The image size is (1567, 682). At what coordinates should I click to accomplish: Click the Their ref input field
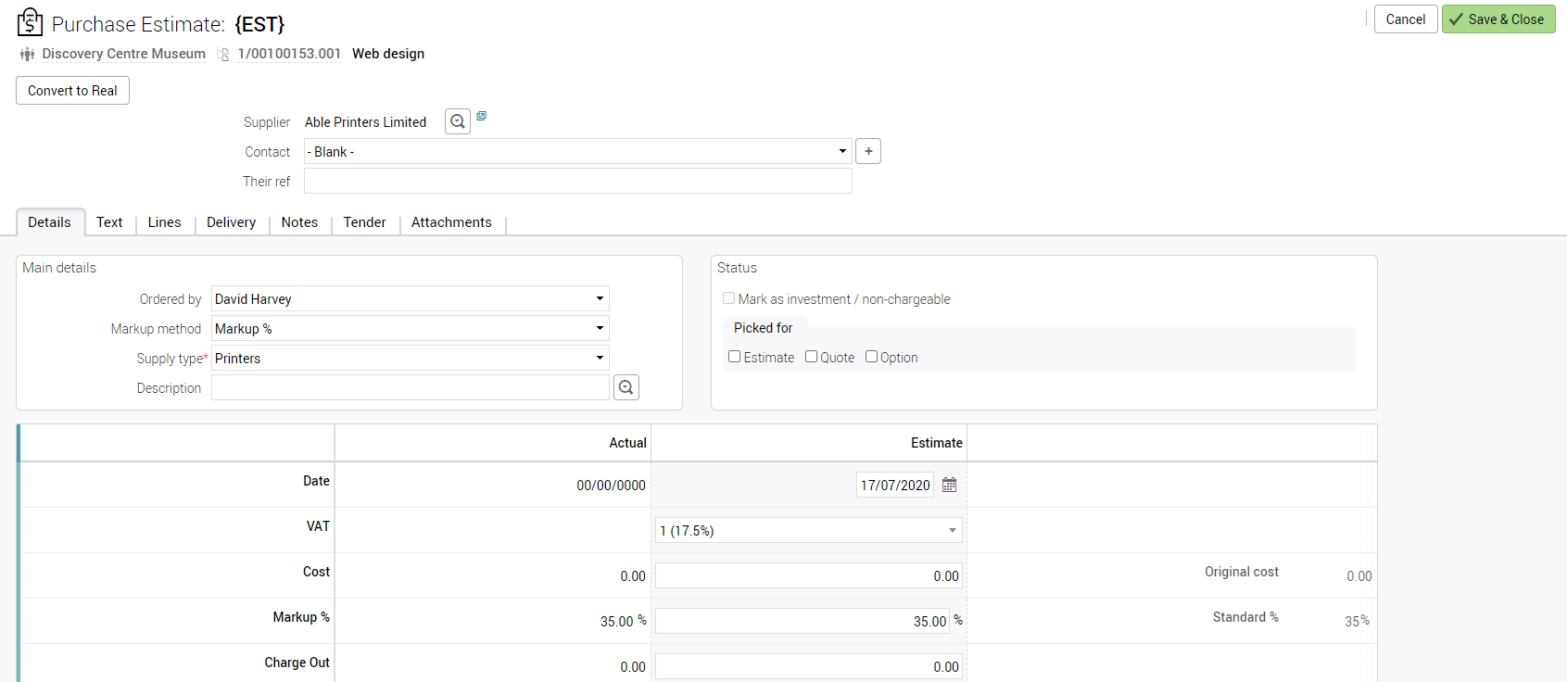tap(577, 181)
